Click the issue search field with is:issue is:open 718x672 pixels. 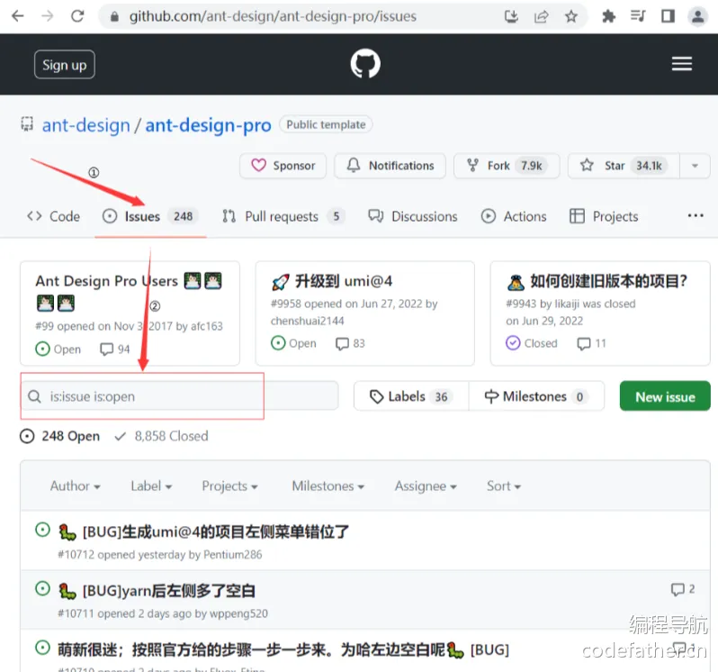point(180,396)
